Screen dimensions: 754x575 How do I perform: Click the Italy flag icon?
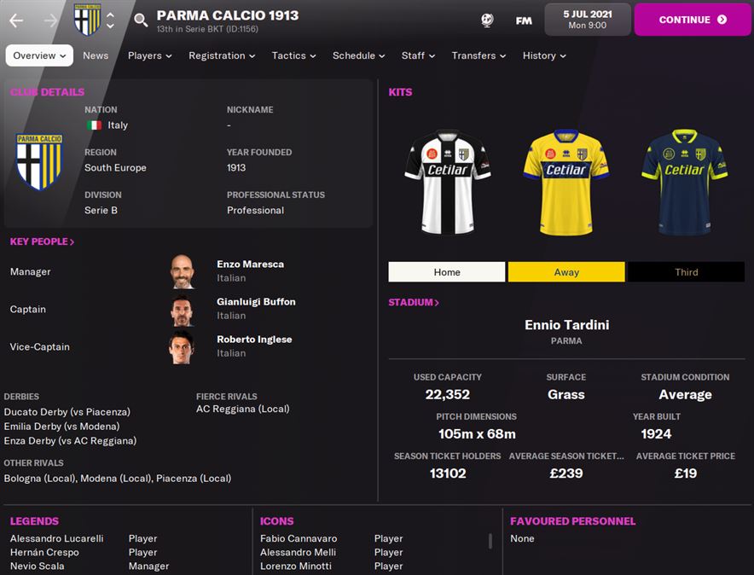point(94,125)
